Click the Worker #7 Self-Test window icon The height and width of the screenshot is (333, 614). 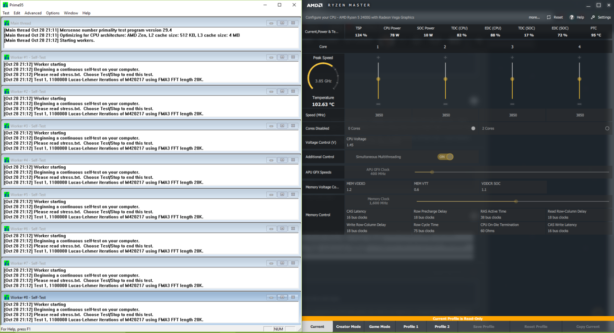tap(7, 263)
